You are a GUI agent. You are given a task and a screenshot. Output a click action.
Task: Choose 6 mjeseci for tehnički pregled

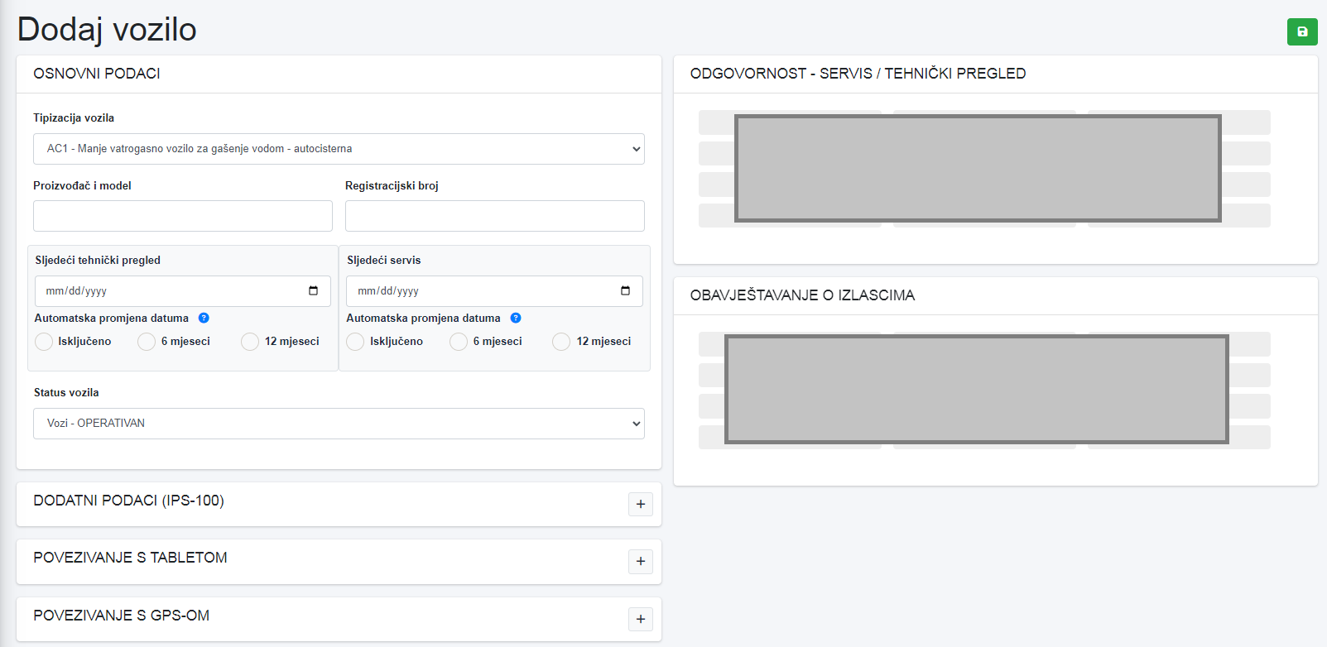pos(147,342)
